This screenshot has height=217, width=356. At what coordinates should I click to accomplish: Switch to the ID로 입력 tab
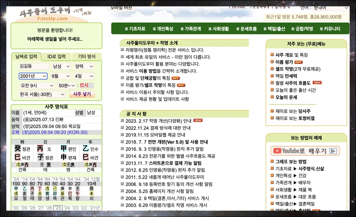click(x=56, y=57)
